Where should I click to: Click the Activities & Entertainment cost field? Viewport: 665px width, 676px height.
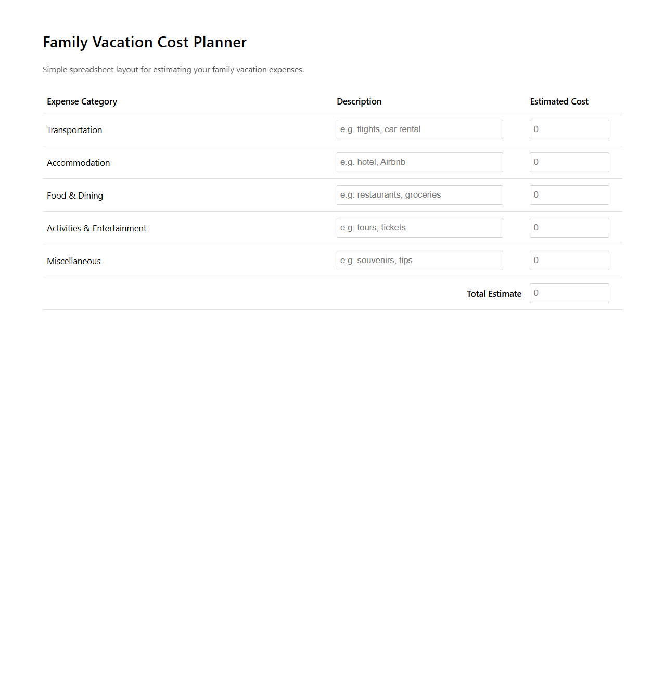[569, 227]
